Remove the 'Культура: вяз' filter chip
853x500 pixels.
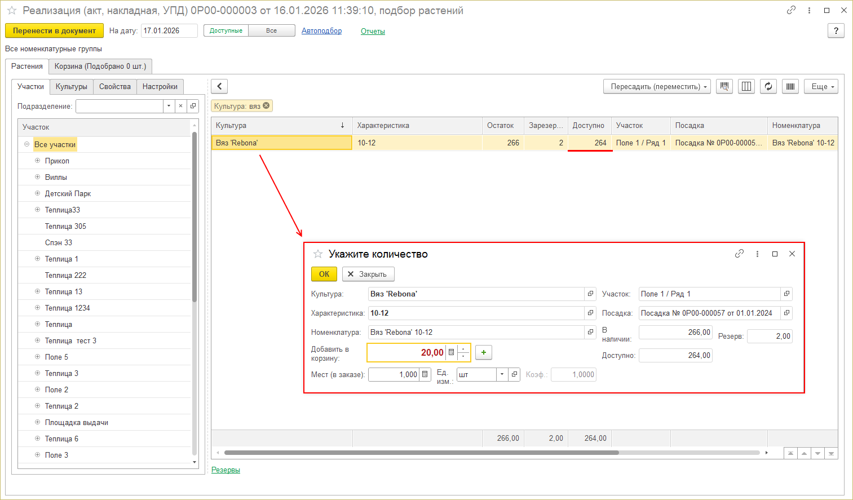click(266, 105)
